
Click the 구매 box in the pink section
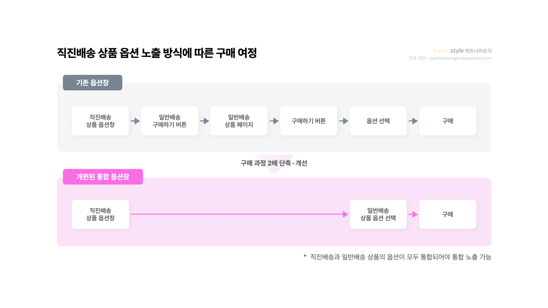(x=448, y=214)
